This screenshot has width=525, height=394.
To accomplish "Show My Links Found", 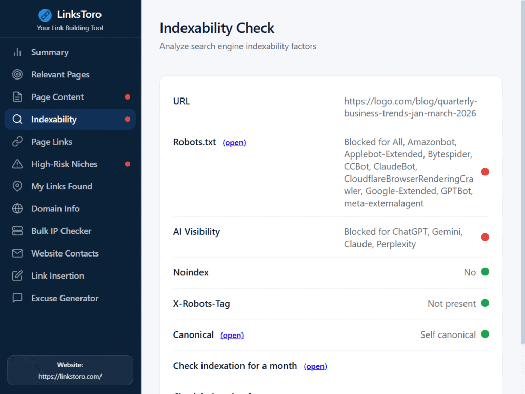I will pyautogui.click(x=70, y=186).
